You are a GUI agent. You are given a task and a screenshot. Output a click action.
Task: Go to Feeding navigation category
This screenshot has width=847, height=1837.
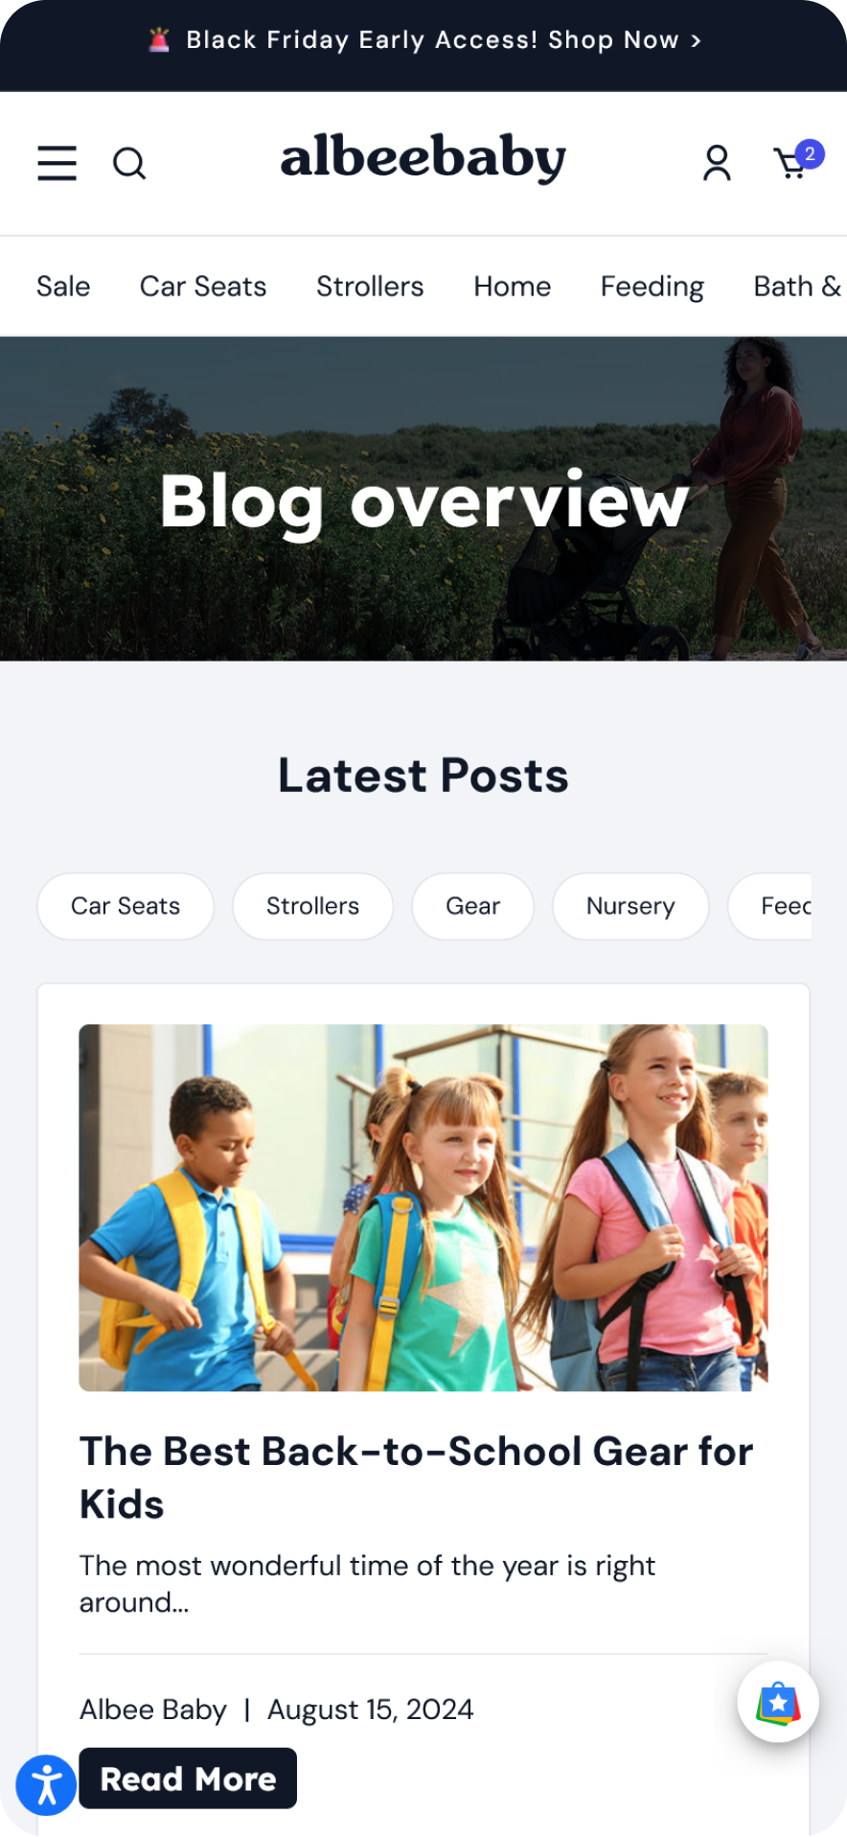point(652,287)
